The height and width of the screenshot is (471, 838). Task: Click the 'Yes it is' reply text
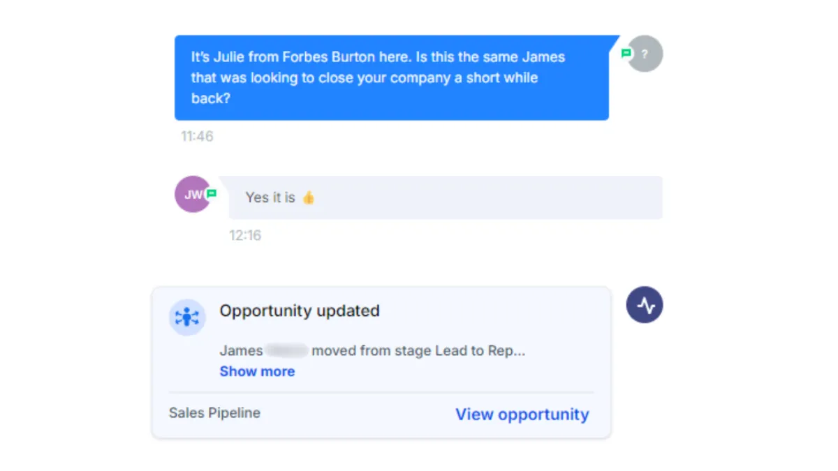click(270, 197)
